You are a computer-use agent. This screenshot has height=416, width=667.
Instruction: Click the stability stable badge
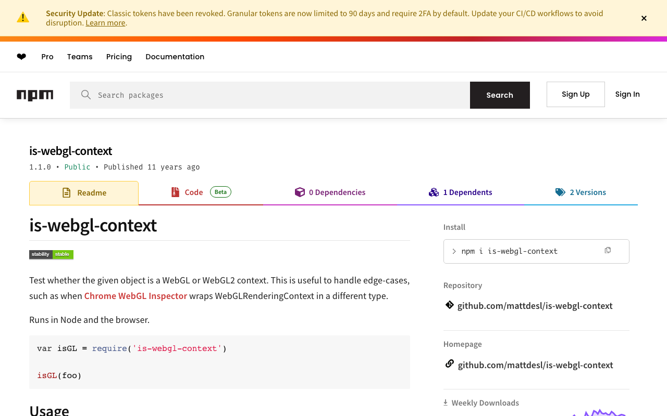click(x=51, y=254)
